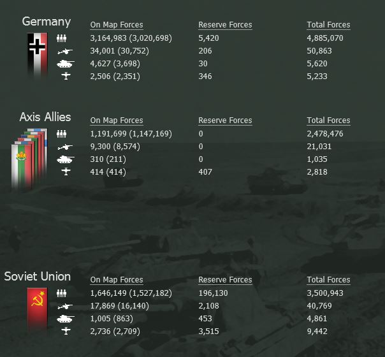The image size is (385, 357).
Task: Click Soviet Union's artillery gun icon
Action: coord(65,306)
